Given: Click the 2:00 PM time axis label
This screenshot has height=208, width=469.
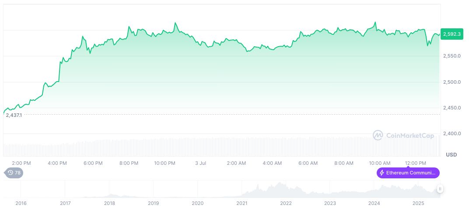Looking at the screenshot, I should (21, 163).
